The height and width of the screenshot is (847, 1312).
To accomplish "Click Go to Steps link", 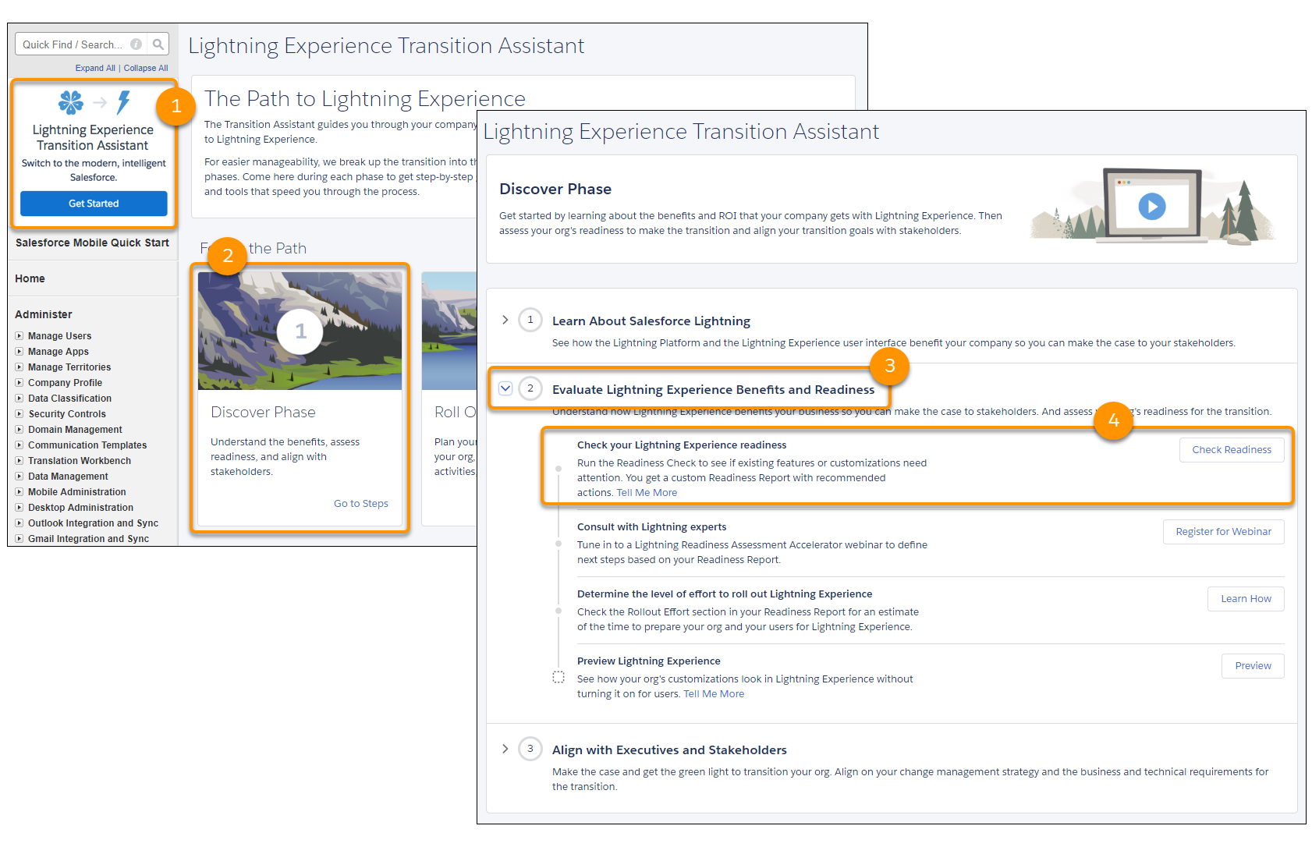I will [x=361, y=504].
